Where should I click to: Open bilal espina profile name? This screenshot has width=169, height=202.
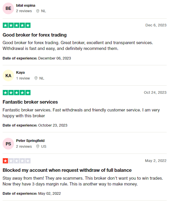coord(25,6)
